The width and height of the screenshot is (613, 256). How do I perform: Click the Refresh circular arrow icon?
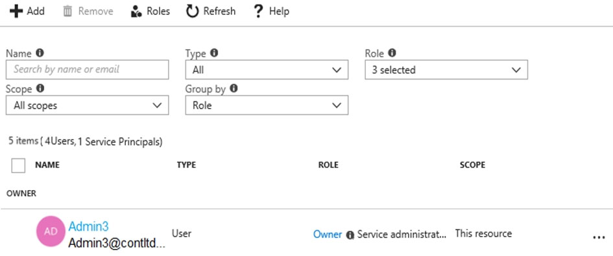coord(193,11)
